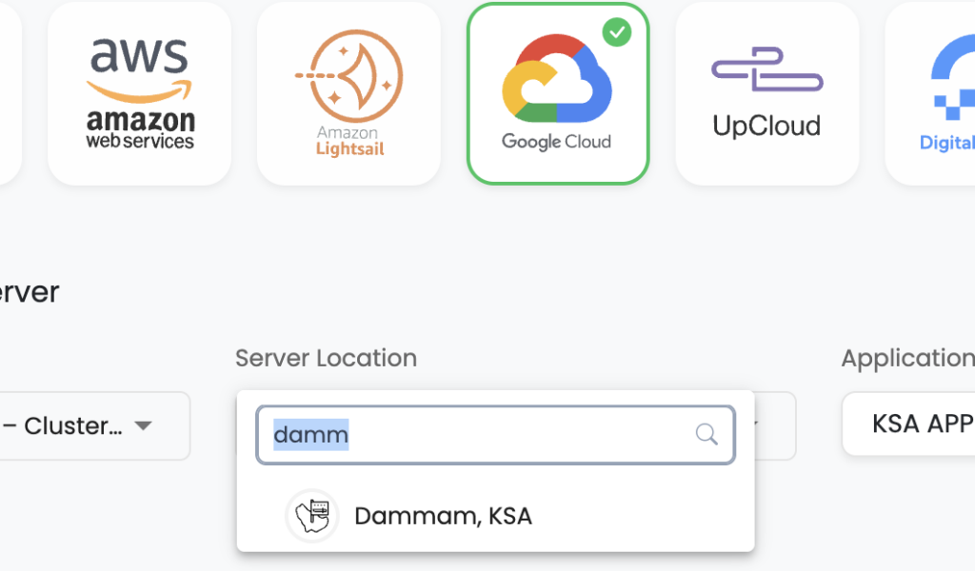The image size is (975, 571).
Task: Choose Dammam, KSA from results
Action: point(495,516)
